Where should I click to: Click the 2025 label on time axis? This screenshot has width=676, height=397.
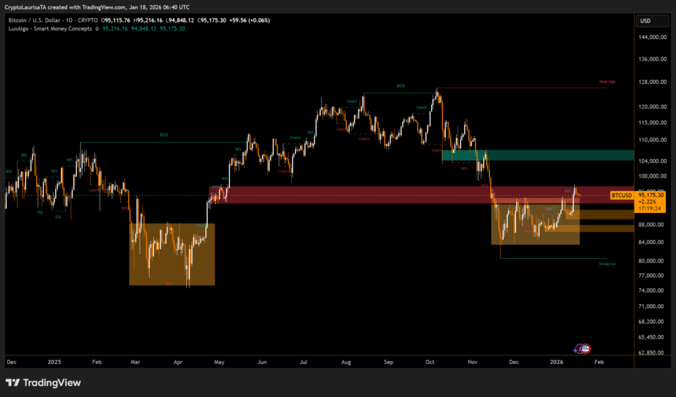[54, 362]
